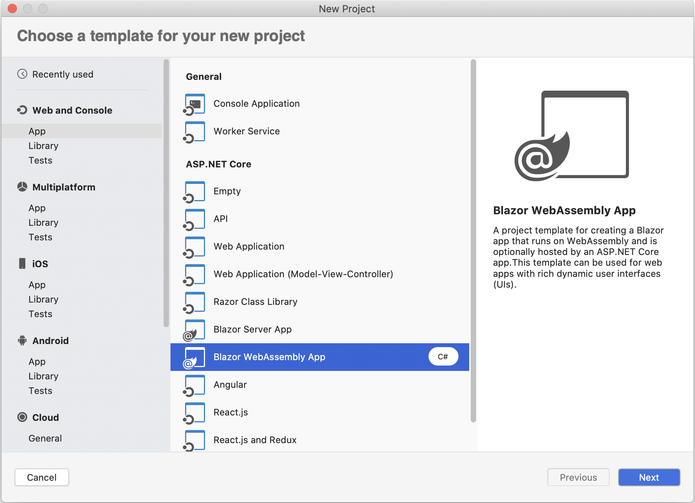Screen dimensions: 695x503
Task: Click the Cancel button
Action: [42, 477]
